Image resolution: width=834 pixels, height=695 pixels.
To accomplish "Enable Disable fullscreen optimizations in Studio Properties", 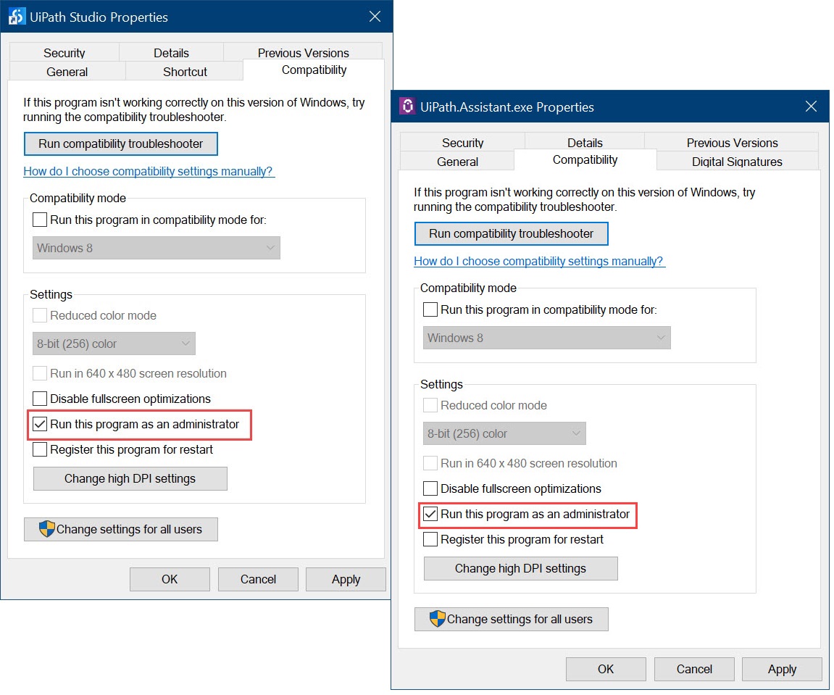I will pyautogui.click(x=40, y=399).
